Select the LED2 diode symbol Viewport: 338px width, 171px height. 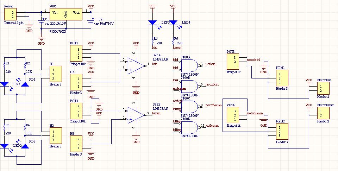click(4, 146)
